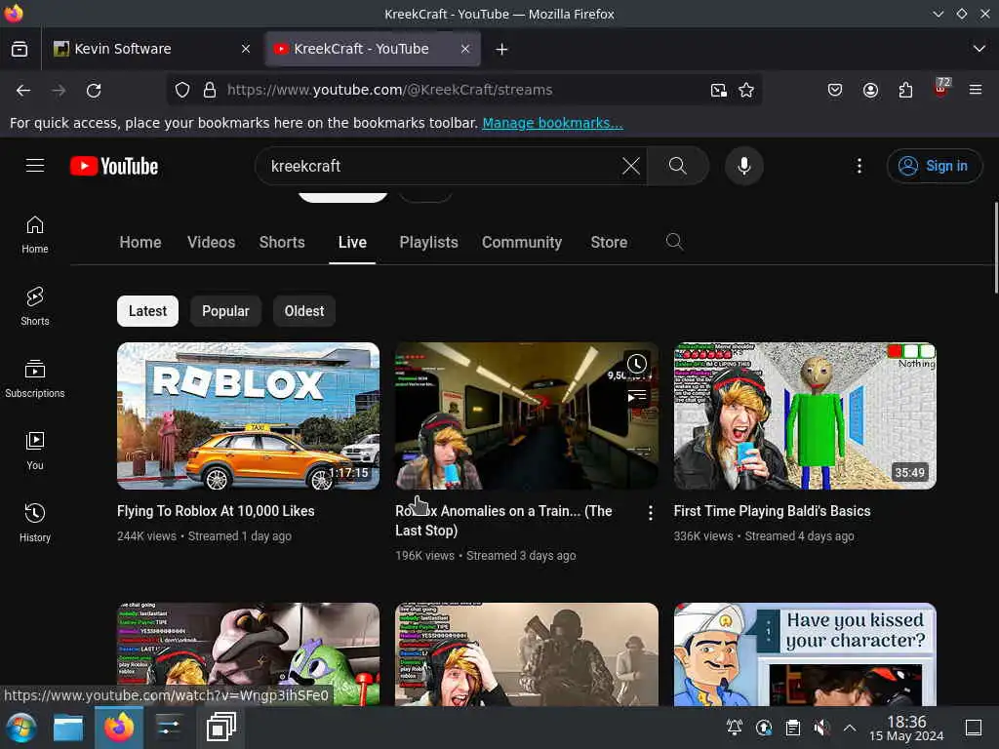Open system settings taskbar icon

tap(169, 728)
